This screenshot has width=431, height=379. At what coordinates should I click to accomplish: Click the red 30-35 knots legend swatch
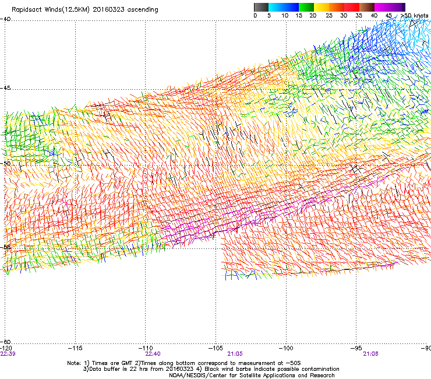point(352,7)
